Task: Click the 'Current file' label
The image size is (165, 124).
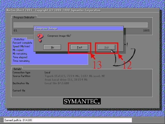Action: pyautogui.click(x=19, y=90)
